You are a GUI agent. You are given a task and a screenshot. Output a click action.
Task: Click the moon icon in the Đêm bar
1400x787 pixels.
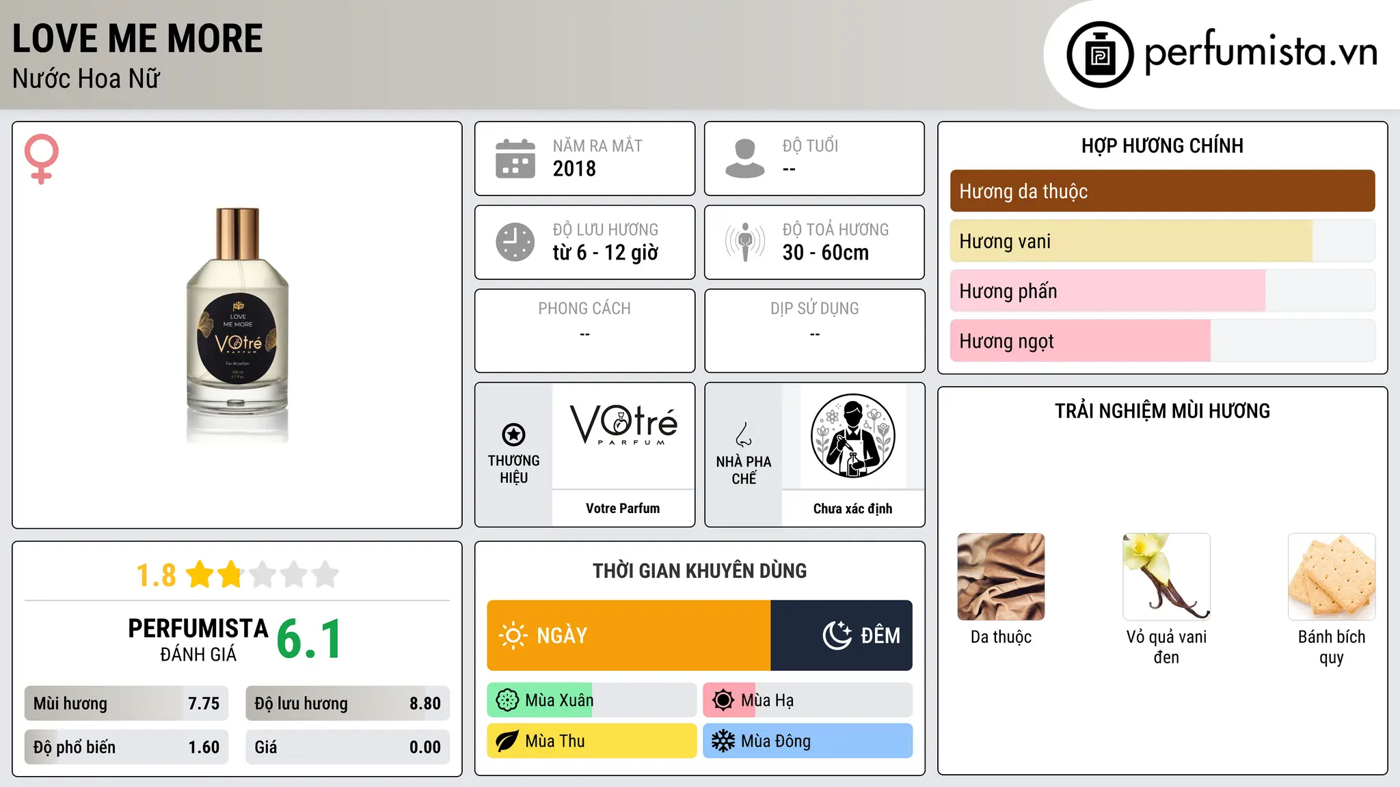coord(837,635)
